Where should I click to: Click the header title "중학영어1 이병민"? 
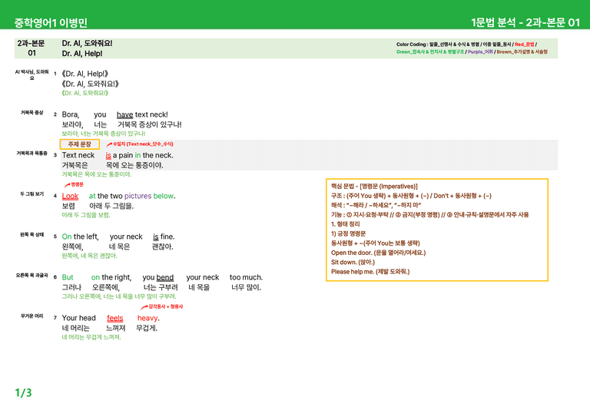(x=51, y=22)
